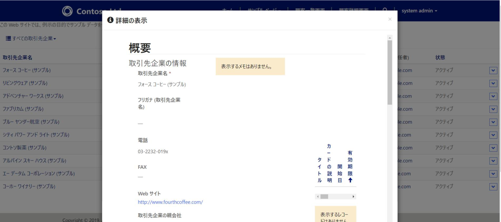Open エー データム コーポレーション (サンプル) record
Image resolution: width=501 pixels, height=222 pixels.
(39, 174)
